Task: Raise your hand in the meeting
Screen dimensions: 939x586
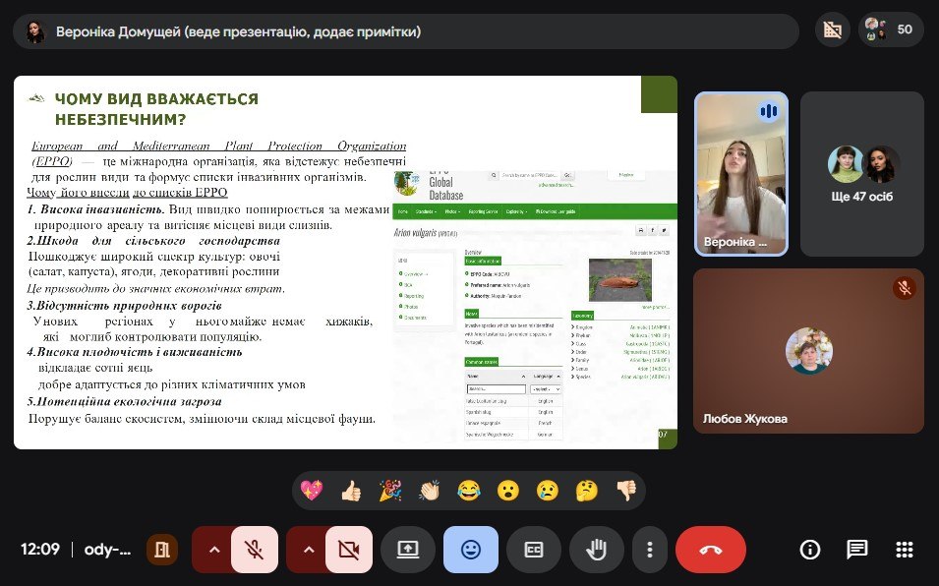Action: 597,550
